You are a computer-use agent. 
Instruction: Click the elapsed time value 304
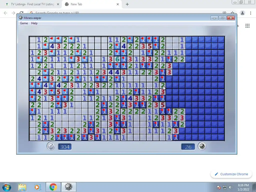65,147
